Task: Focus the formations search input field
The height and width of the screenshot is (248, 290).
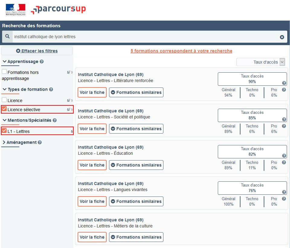Action: click(145, 37)
